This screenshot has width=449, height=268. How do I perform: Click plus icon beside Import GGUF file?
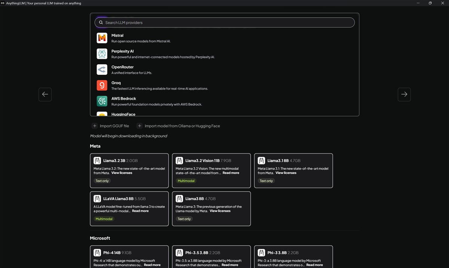(x=95, y=126)
